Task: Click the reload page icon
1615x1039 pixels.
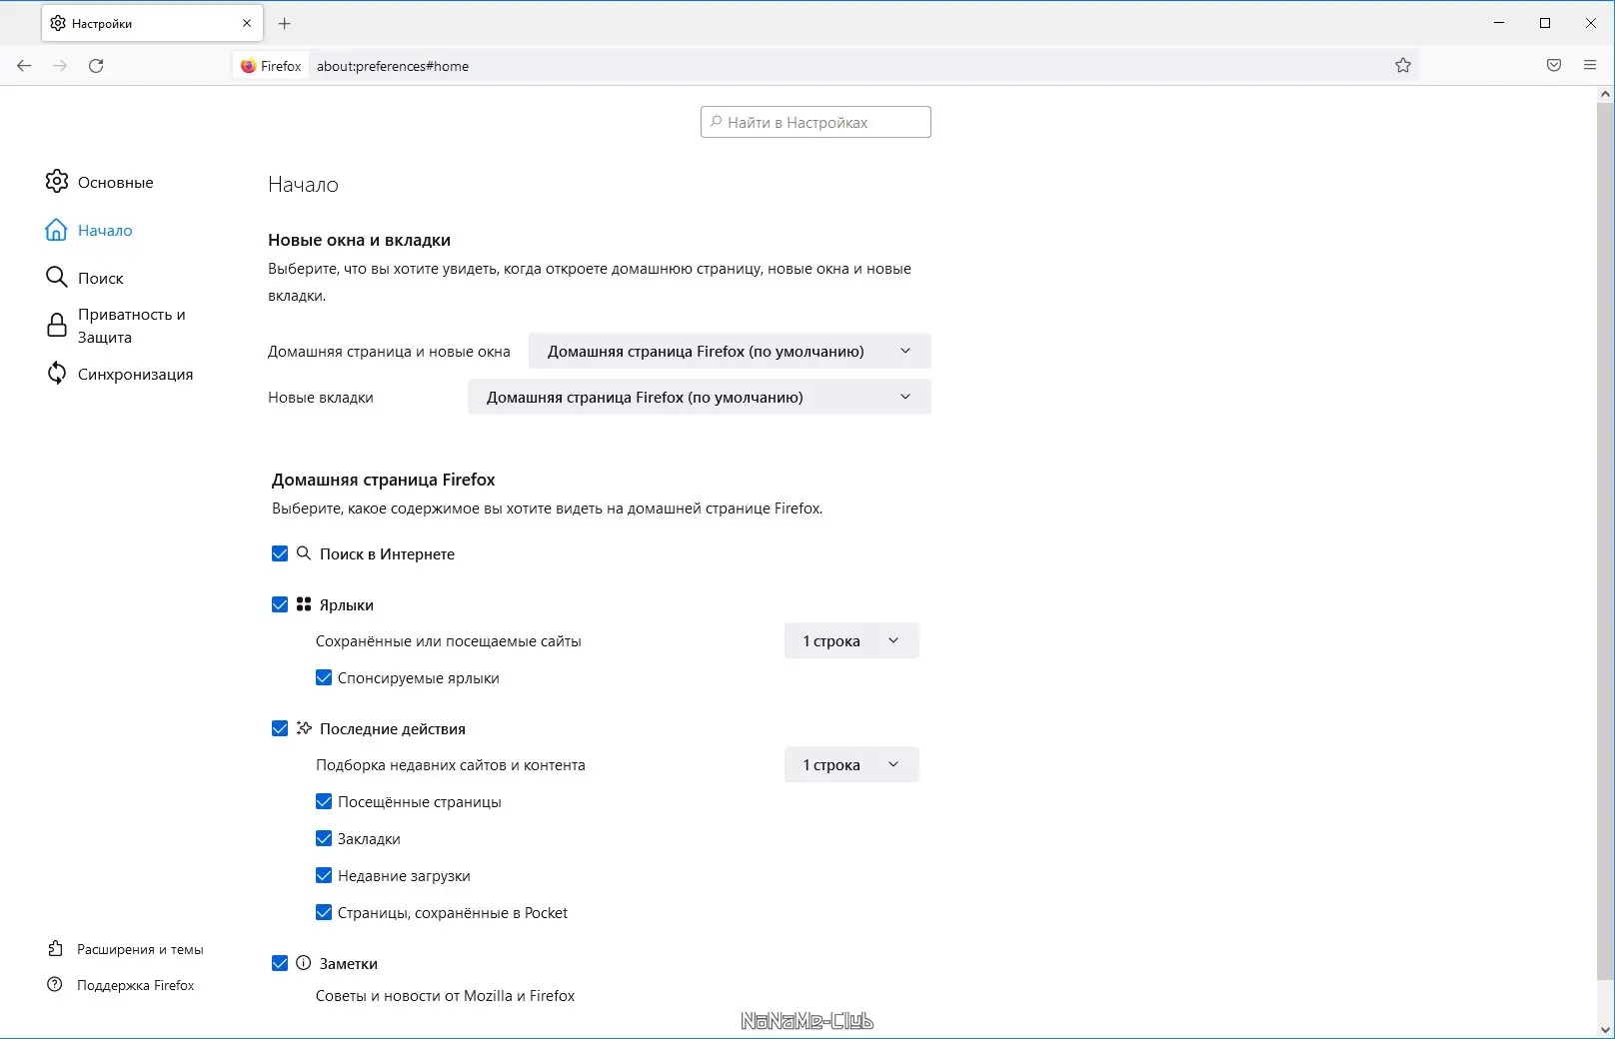Action: [x=96, y=66]
